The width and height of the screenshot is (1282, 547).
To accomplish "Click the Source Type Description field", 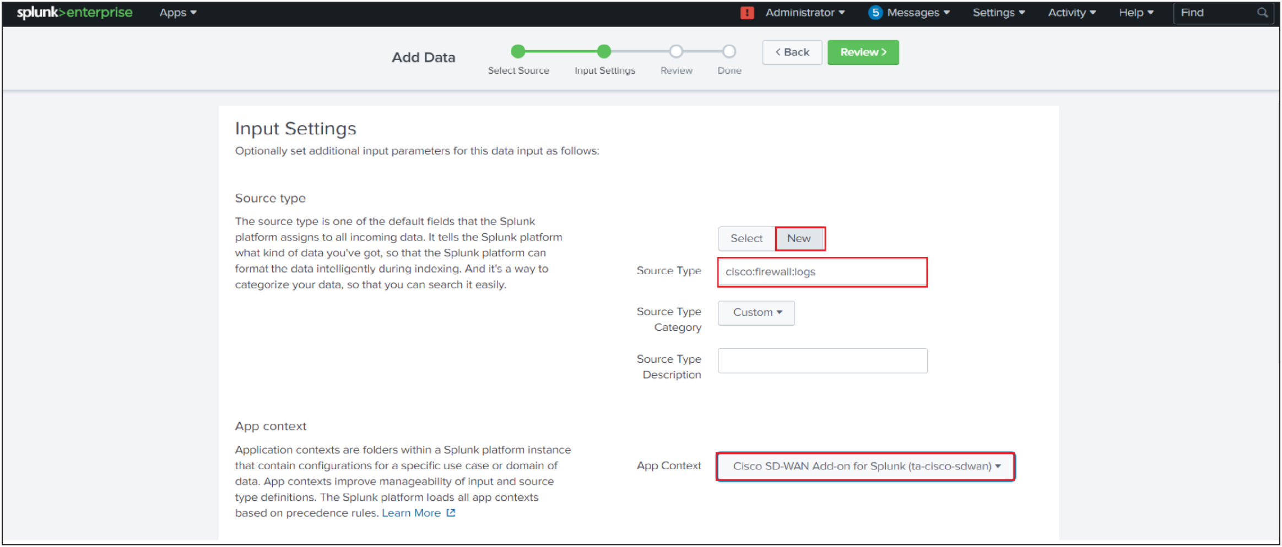I will click(x=823, y=360).
